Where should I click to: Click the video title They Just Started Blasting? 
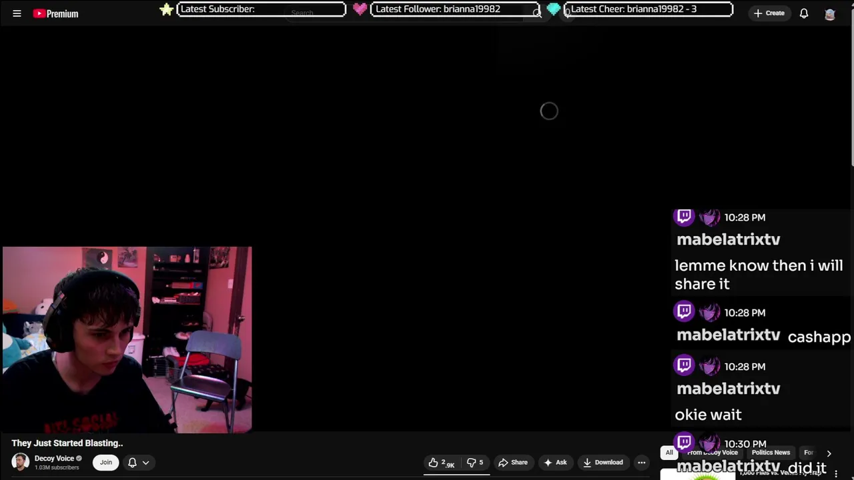click(67, 443)
